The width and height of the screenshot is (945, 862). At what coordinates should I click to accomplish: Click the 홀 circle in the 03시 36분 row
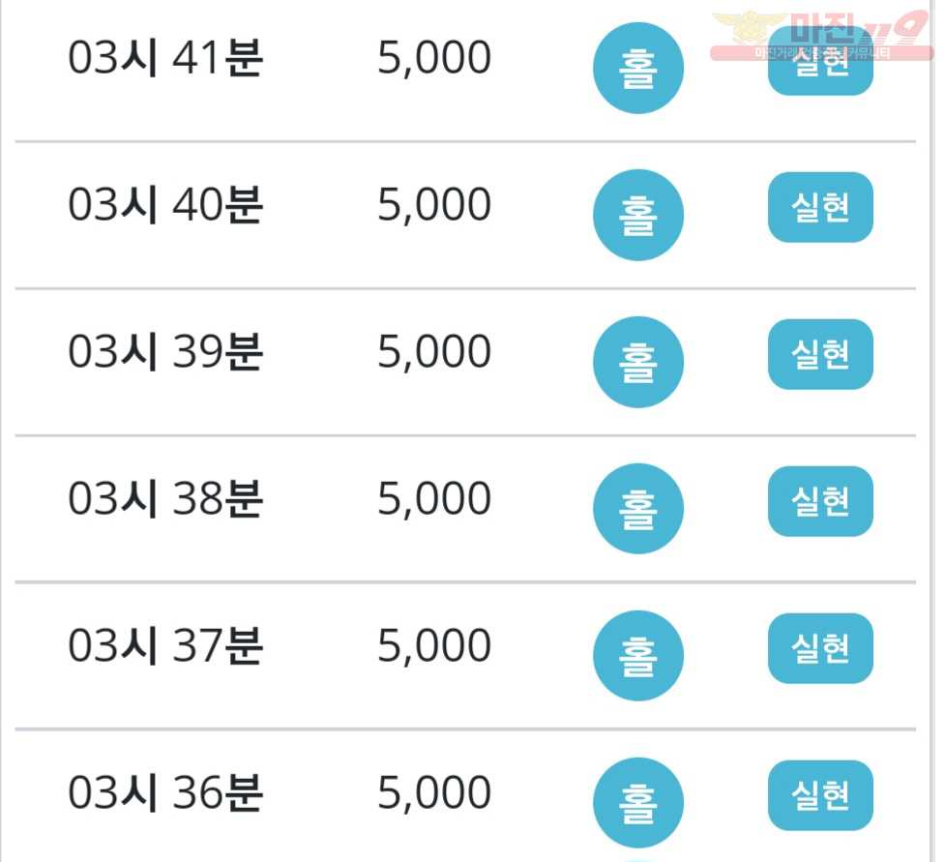(638, 803)
